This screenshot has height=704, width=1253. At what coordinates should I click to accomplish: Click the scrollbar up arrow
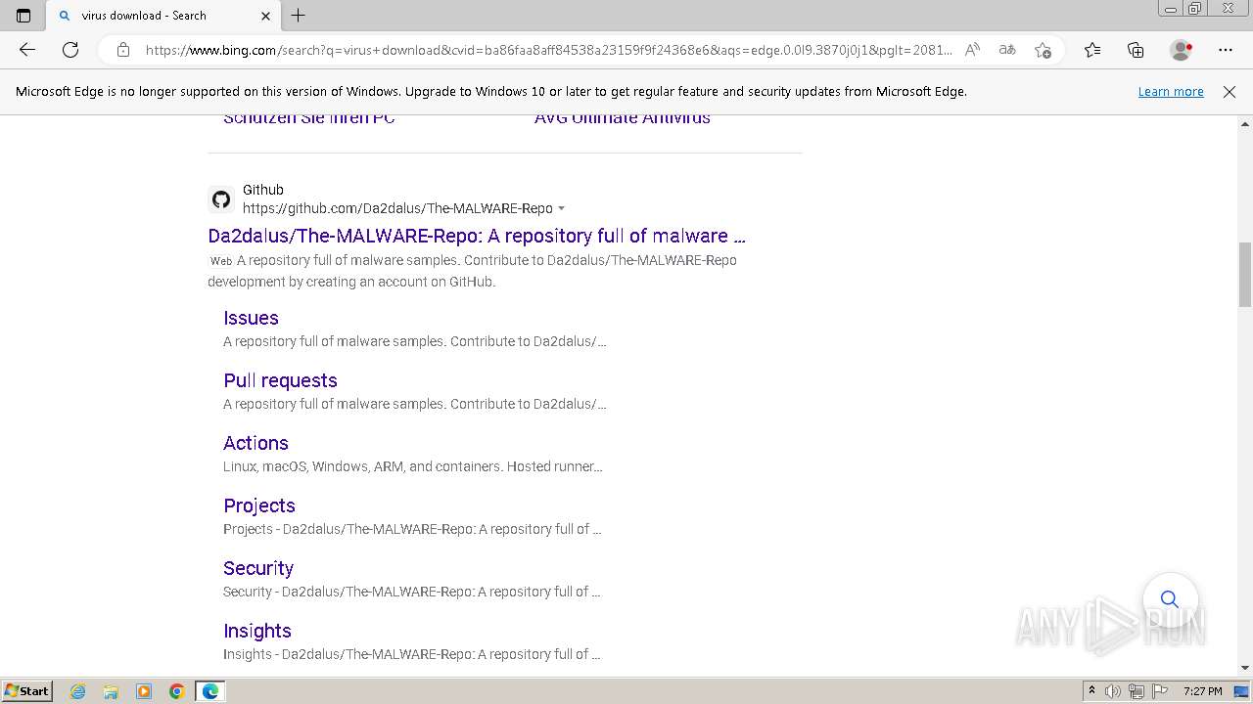(x=1245, y=123)
